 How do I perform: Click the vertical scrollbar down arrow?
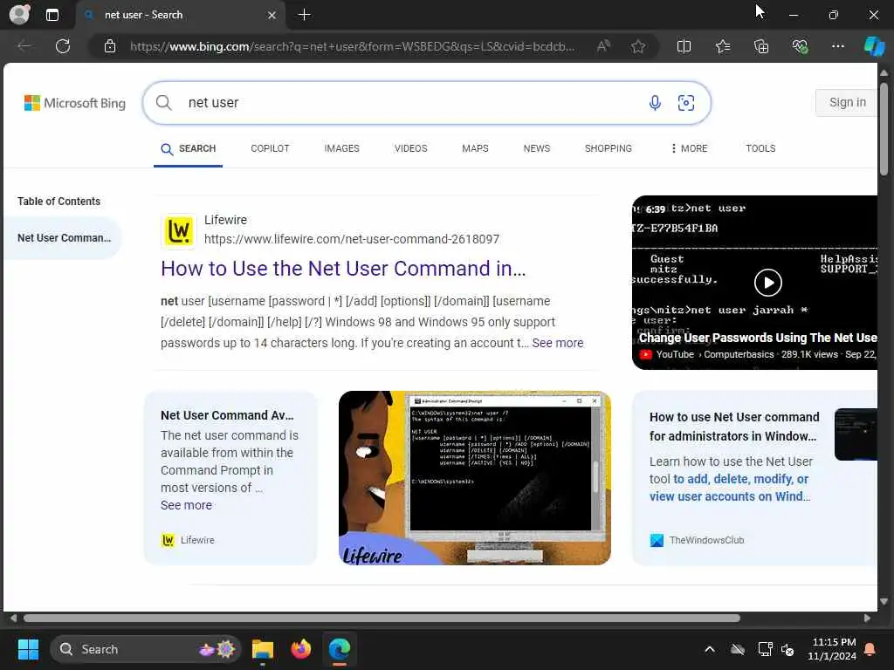pyautogui.click(x=884, y=602)
